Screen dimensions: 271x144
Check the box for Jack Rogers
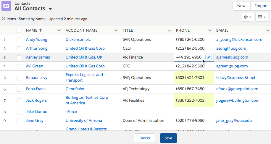pyautogui.click(x=19, y=101)
